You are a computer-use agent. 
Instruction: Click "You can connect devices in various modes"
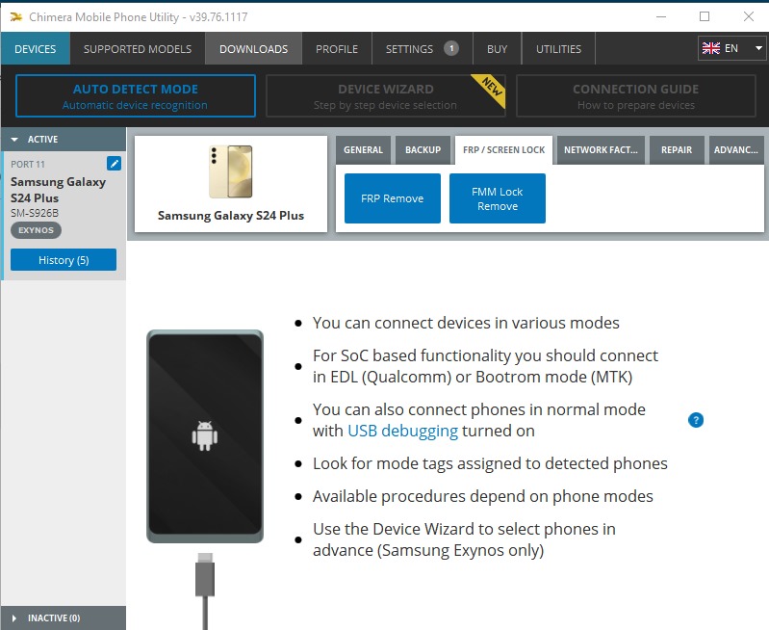466,323
